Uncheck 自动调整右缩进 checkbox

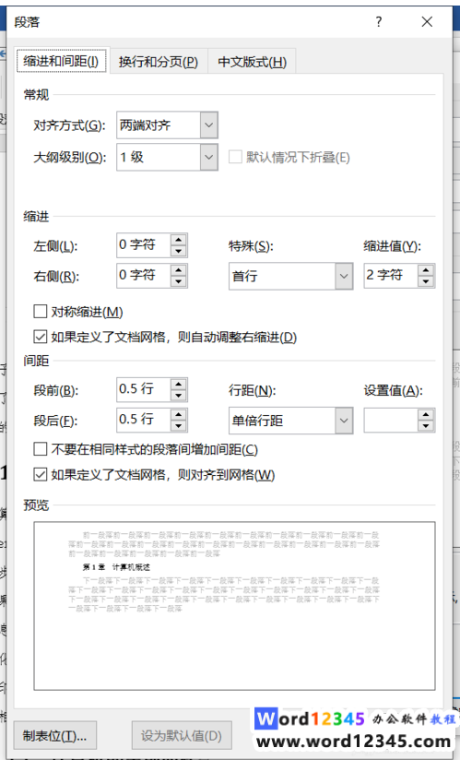click(x=41, y=337)
